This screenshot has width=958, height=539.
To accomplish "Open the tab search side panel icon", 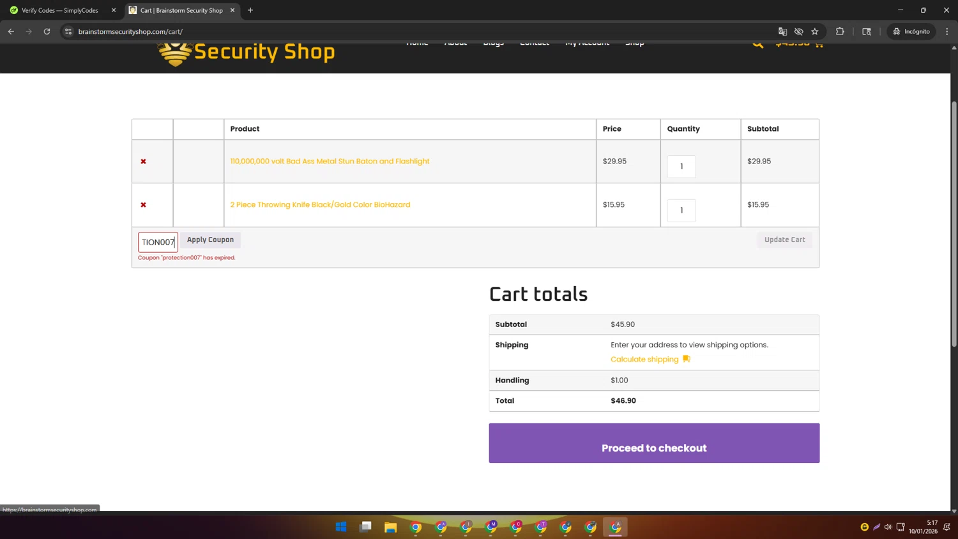I will coord(867,31).
